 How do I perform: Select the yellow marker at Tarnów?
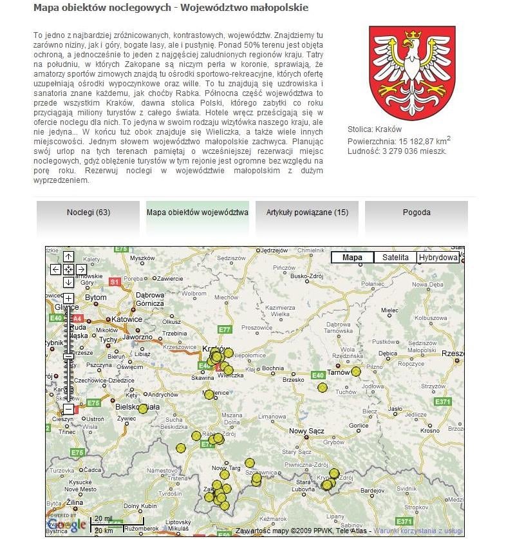point(356,372)
